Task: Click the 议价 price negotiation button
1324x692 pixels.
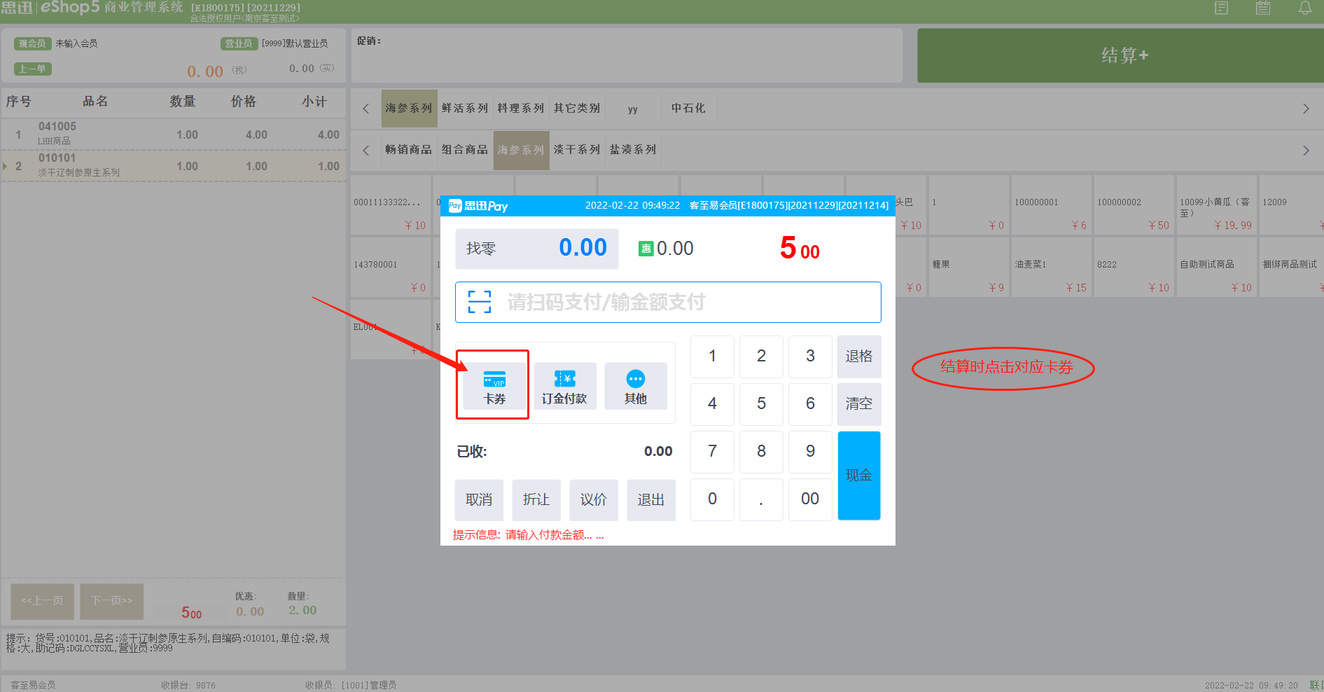Action: [x=594, y=499]
